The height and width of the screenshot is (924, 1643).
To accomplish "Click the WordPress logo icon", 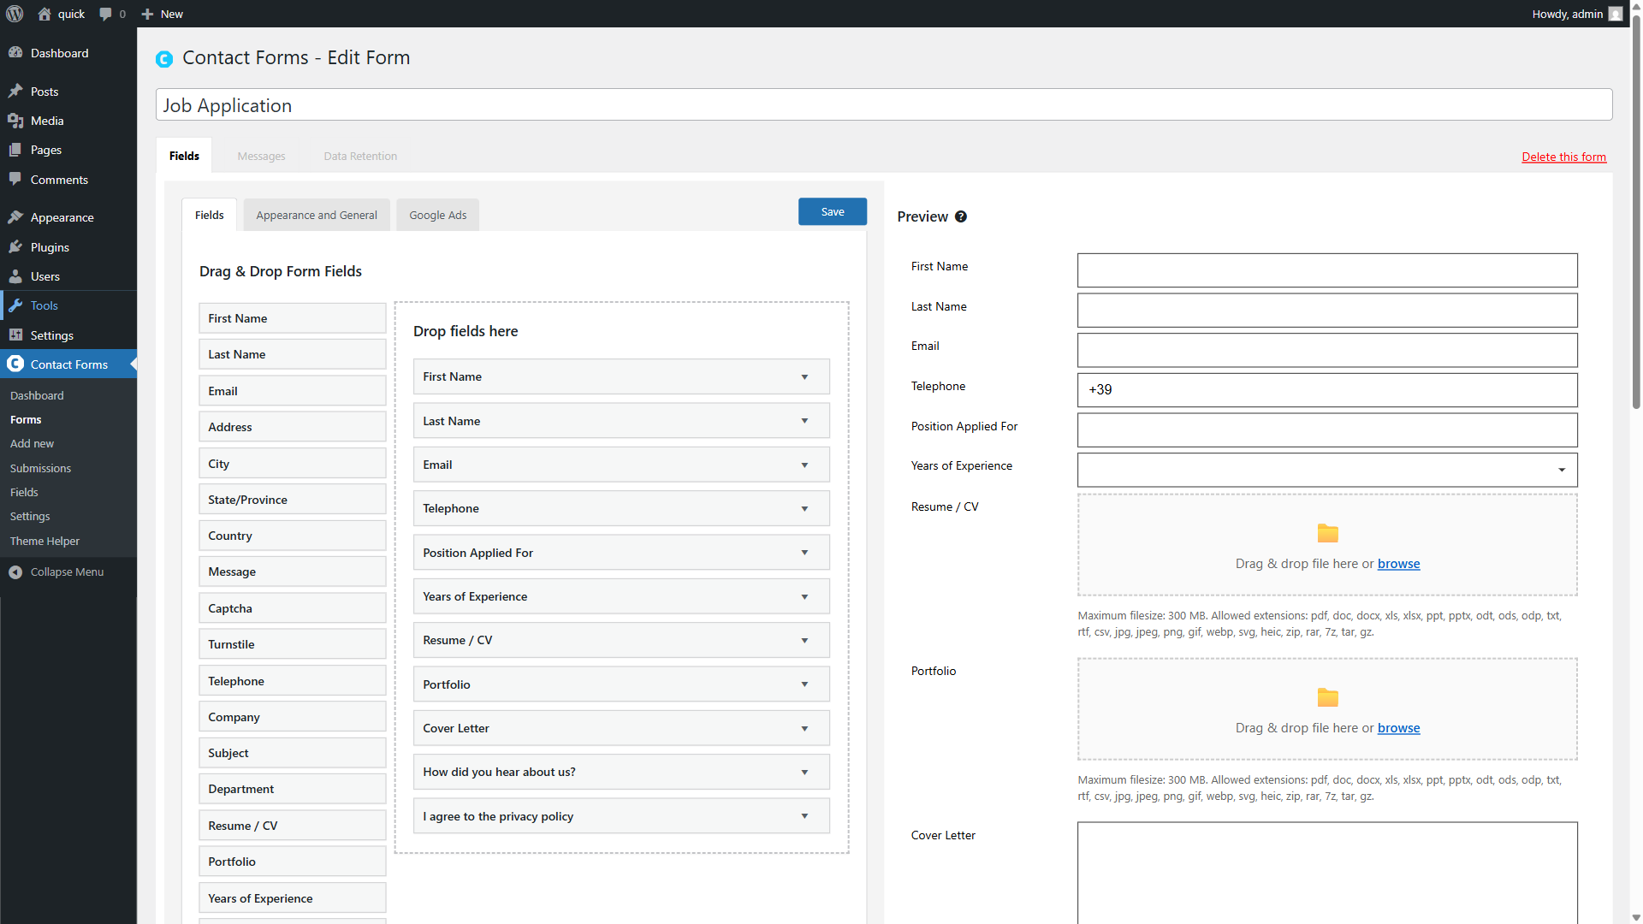I will (x=15, y=14).
